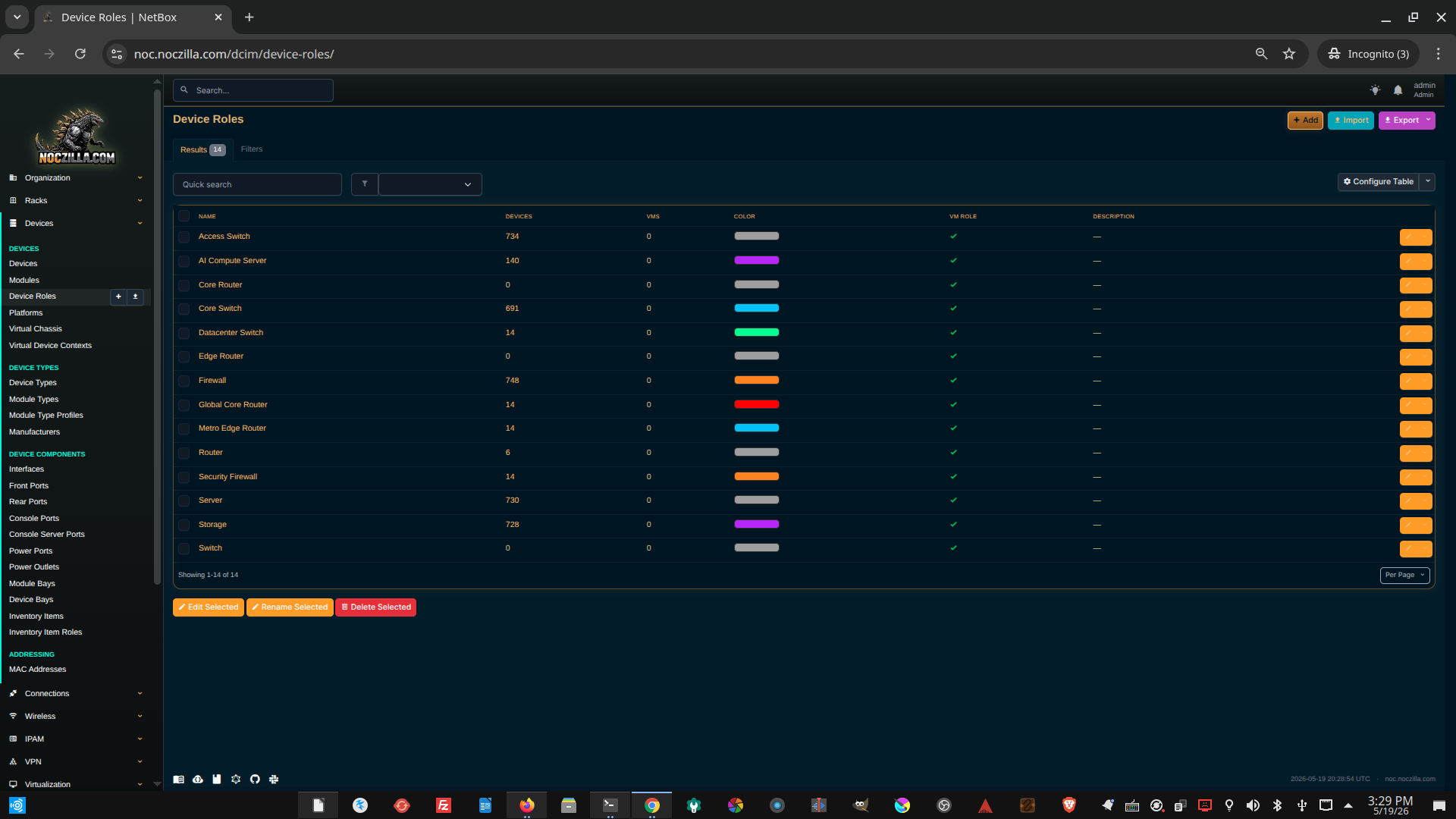Open Platforms in the sidebar

click(x=26, y=313)
